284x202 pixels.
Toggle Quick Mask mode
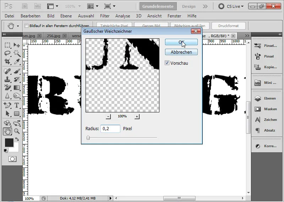[12, 159]
